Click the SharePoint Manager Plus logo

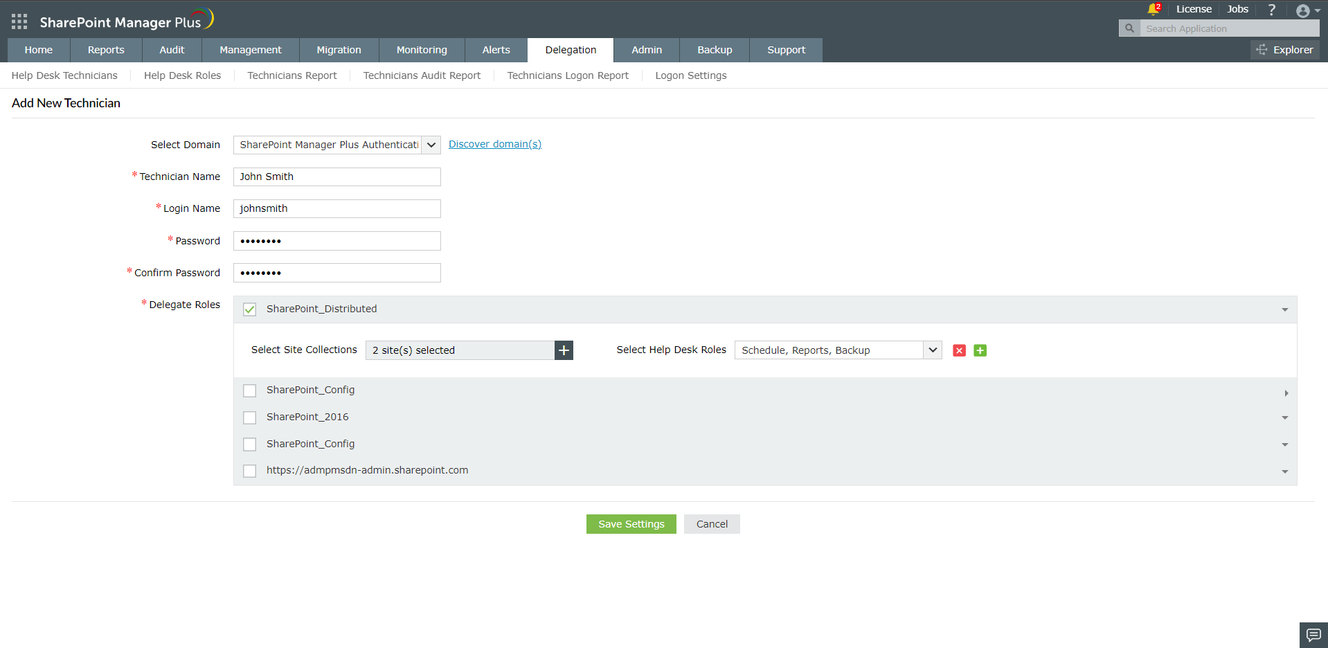tap(127, 20)
